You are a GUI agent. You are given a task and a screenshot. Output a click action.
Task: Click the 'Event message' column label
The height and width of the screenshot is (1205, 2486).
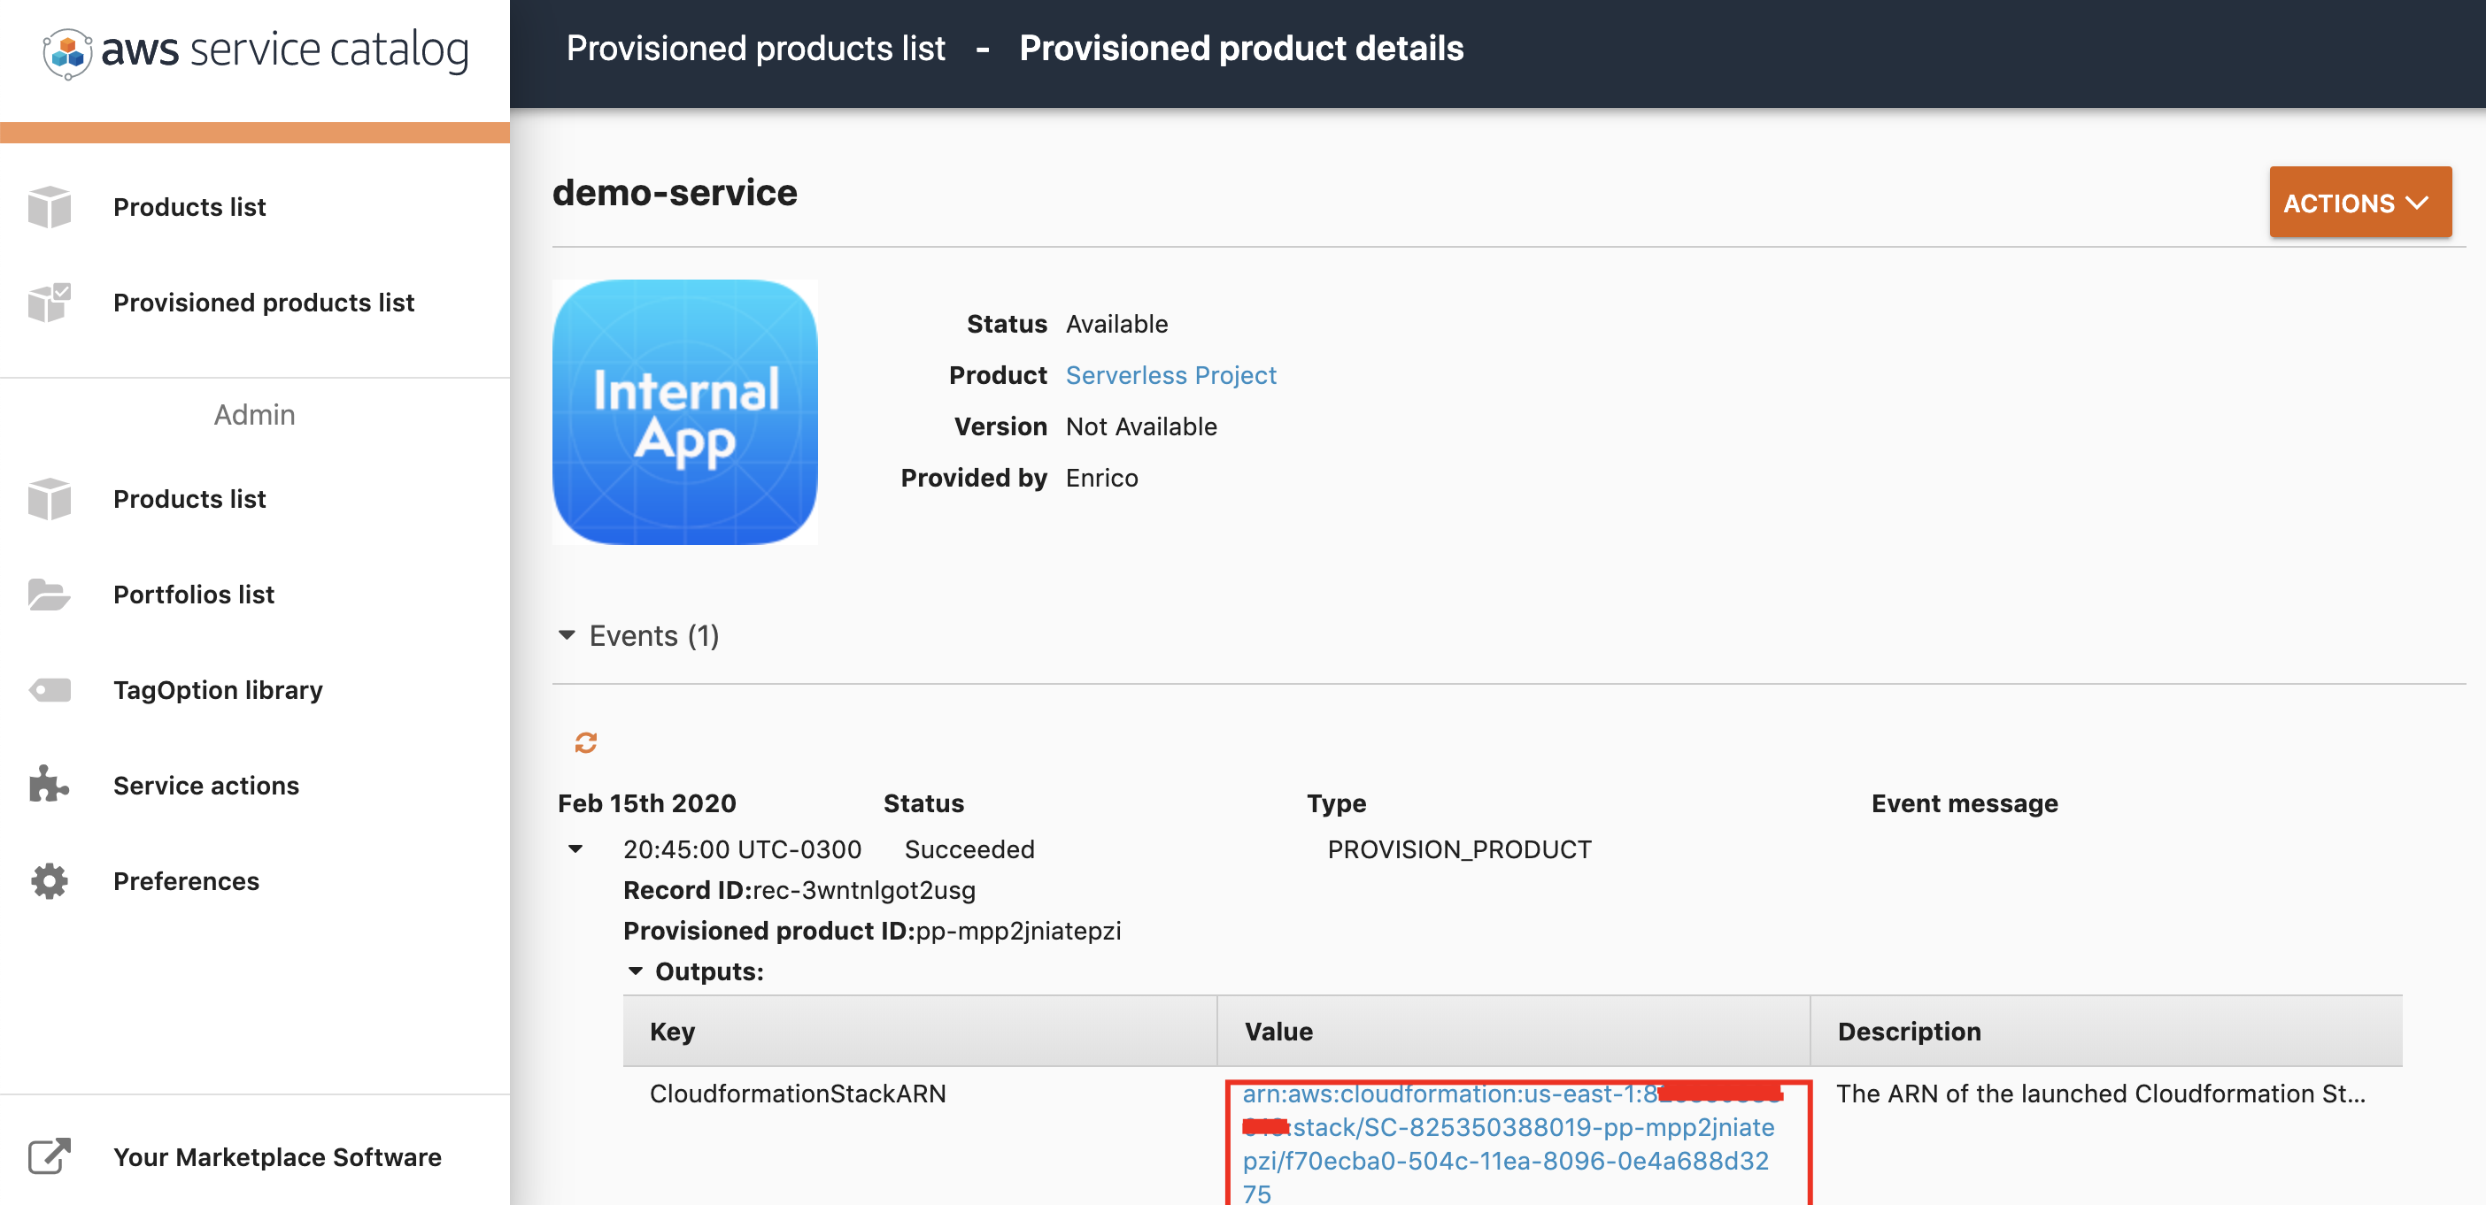click(x=1964, y=802)
